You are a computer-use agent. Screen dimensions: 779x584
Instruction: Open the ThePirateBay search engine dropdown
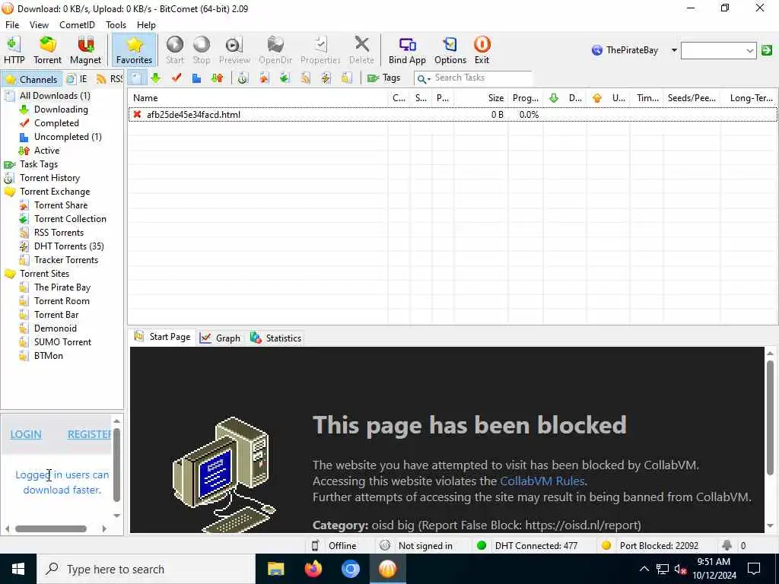click(x=674, y=50)
